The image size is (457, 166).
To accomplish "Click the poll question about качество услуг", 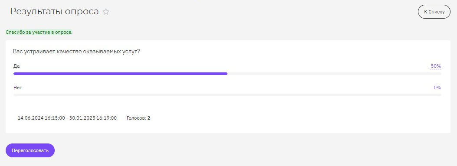I will [x=77, y=52].
